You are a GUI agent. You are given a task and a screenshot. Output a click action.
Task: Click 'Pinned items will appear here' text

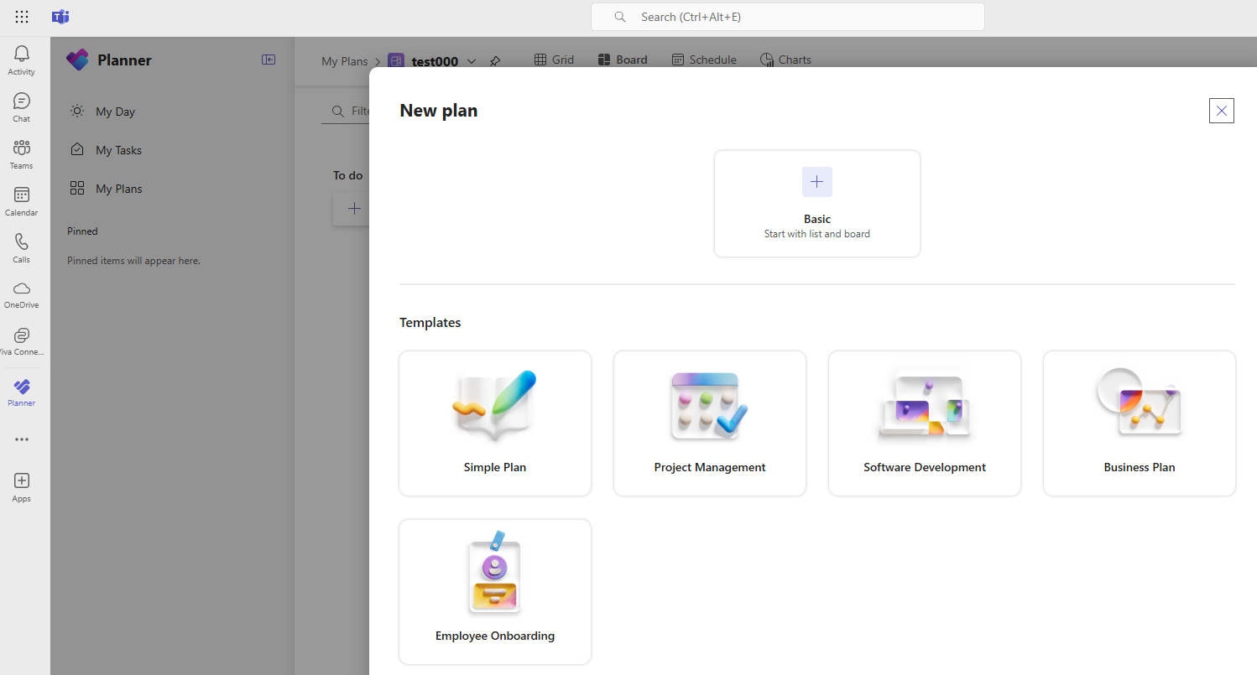pyautogui.click(x=133, y=261)
